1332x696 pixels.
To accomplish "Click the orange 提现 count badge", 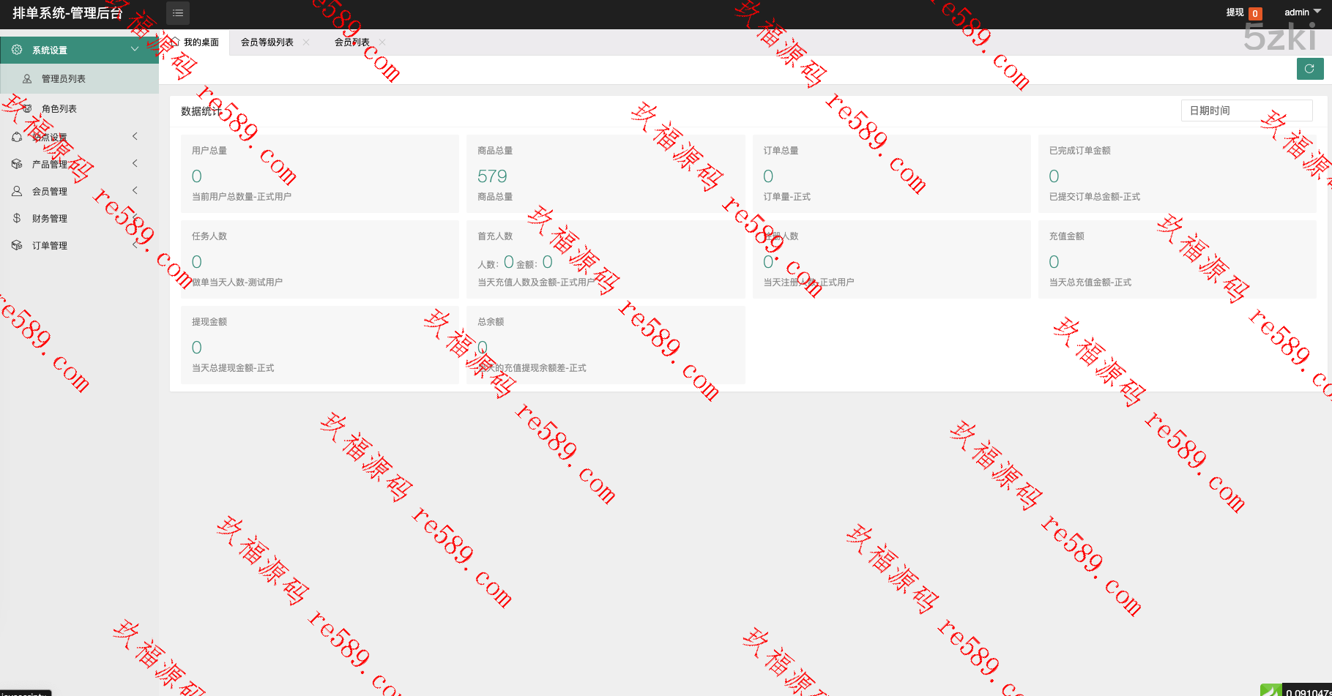I will (1255, 13).
